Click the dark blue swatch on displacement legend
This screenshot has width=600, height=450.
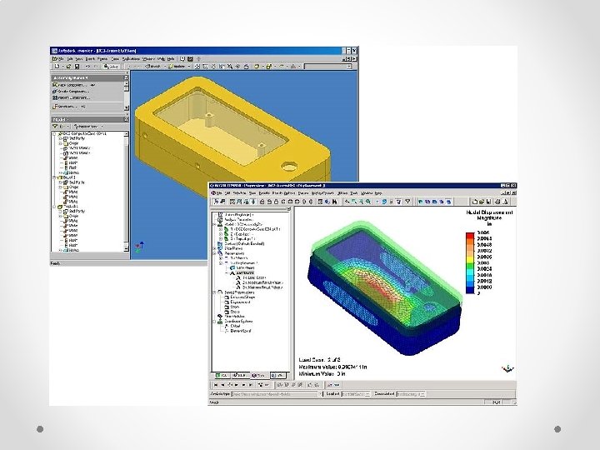pos(470,291)
